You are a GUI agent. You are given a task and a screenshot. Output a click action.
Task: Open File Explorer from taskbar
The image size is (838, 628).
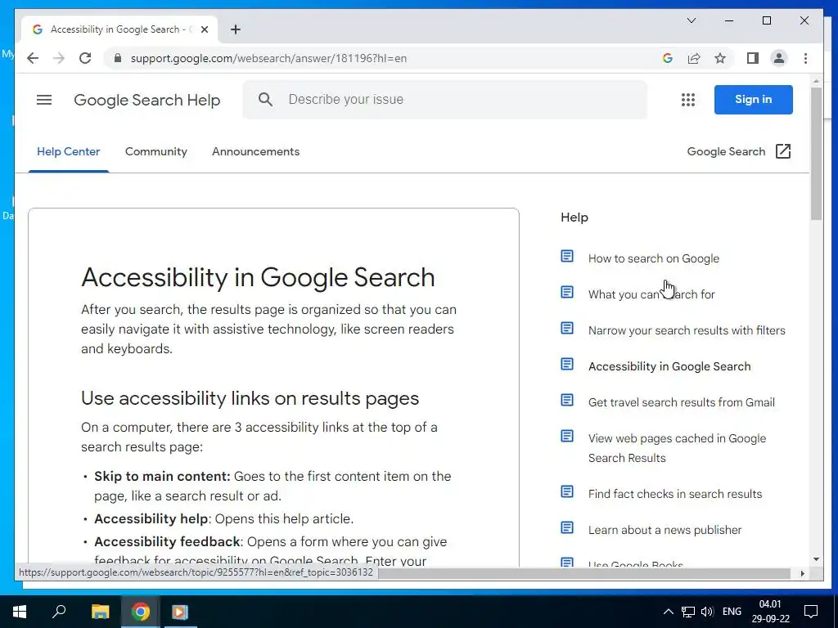tap(100, 612)
